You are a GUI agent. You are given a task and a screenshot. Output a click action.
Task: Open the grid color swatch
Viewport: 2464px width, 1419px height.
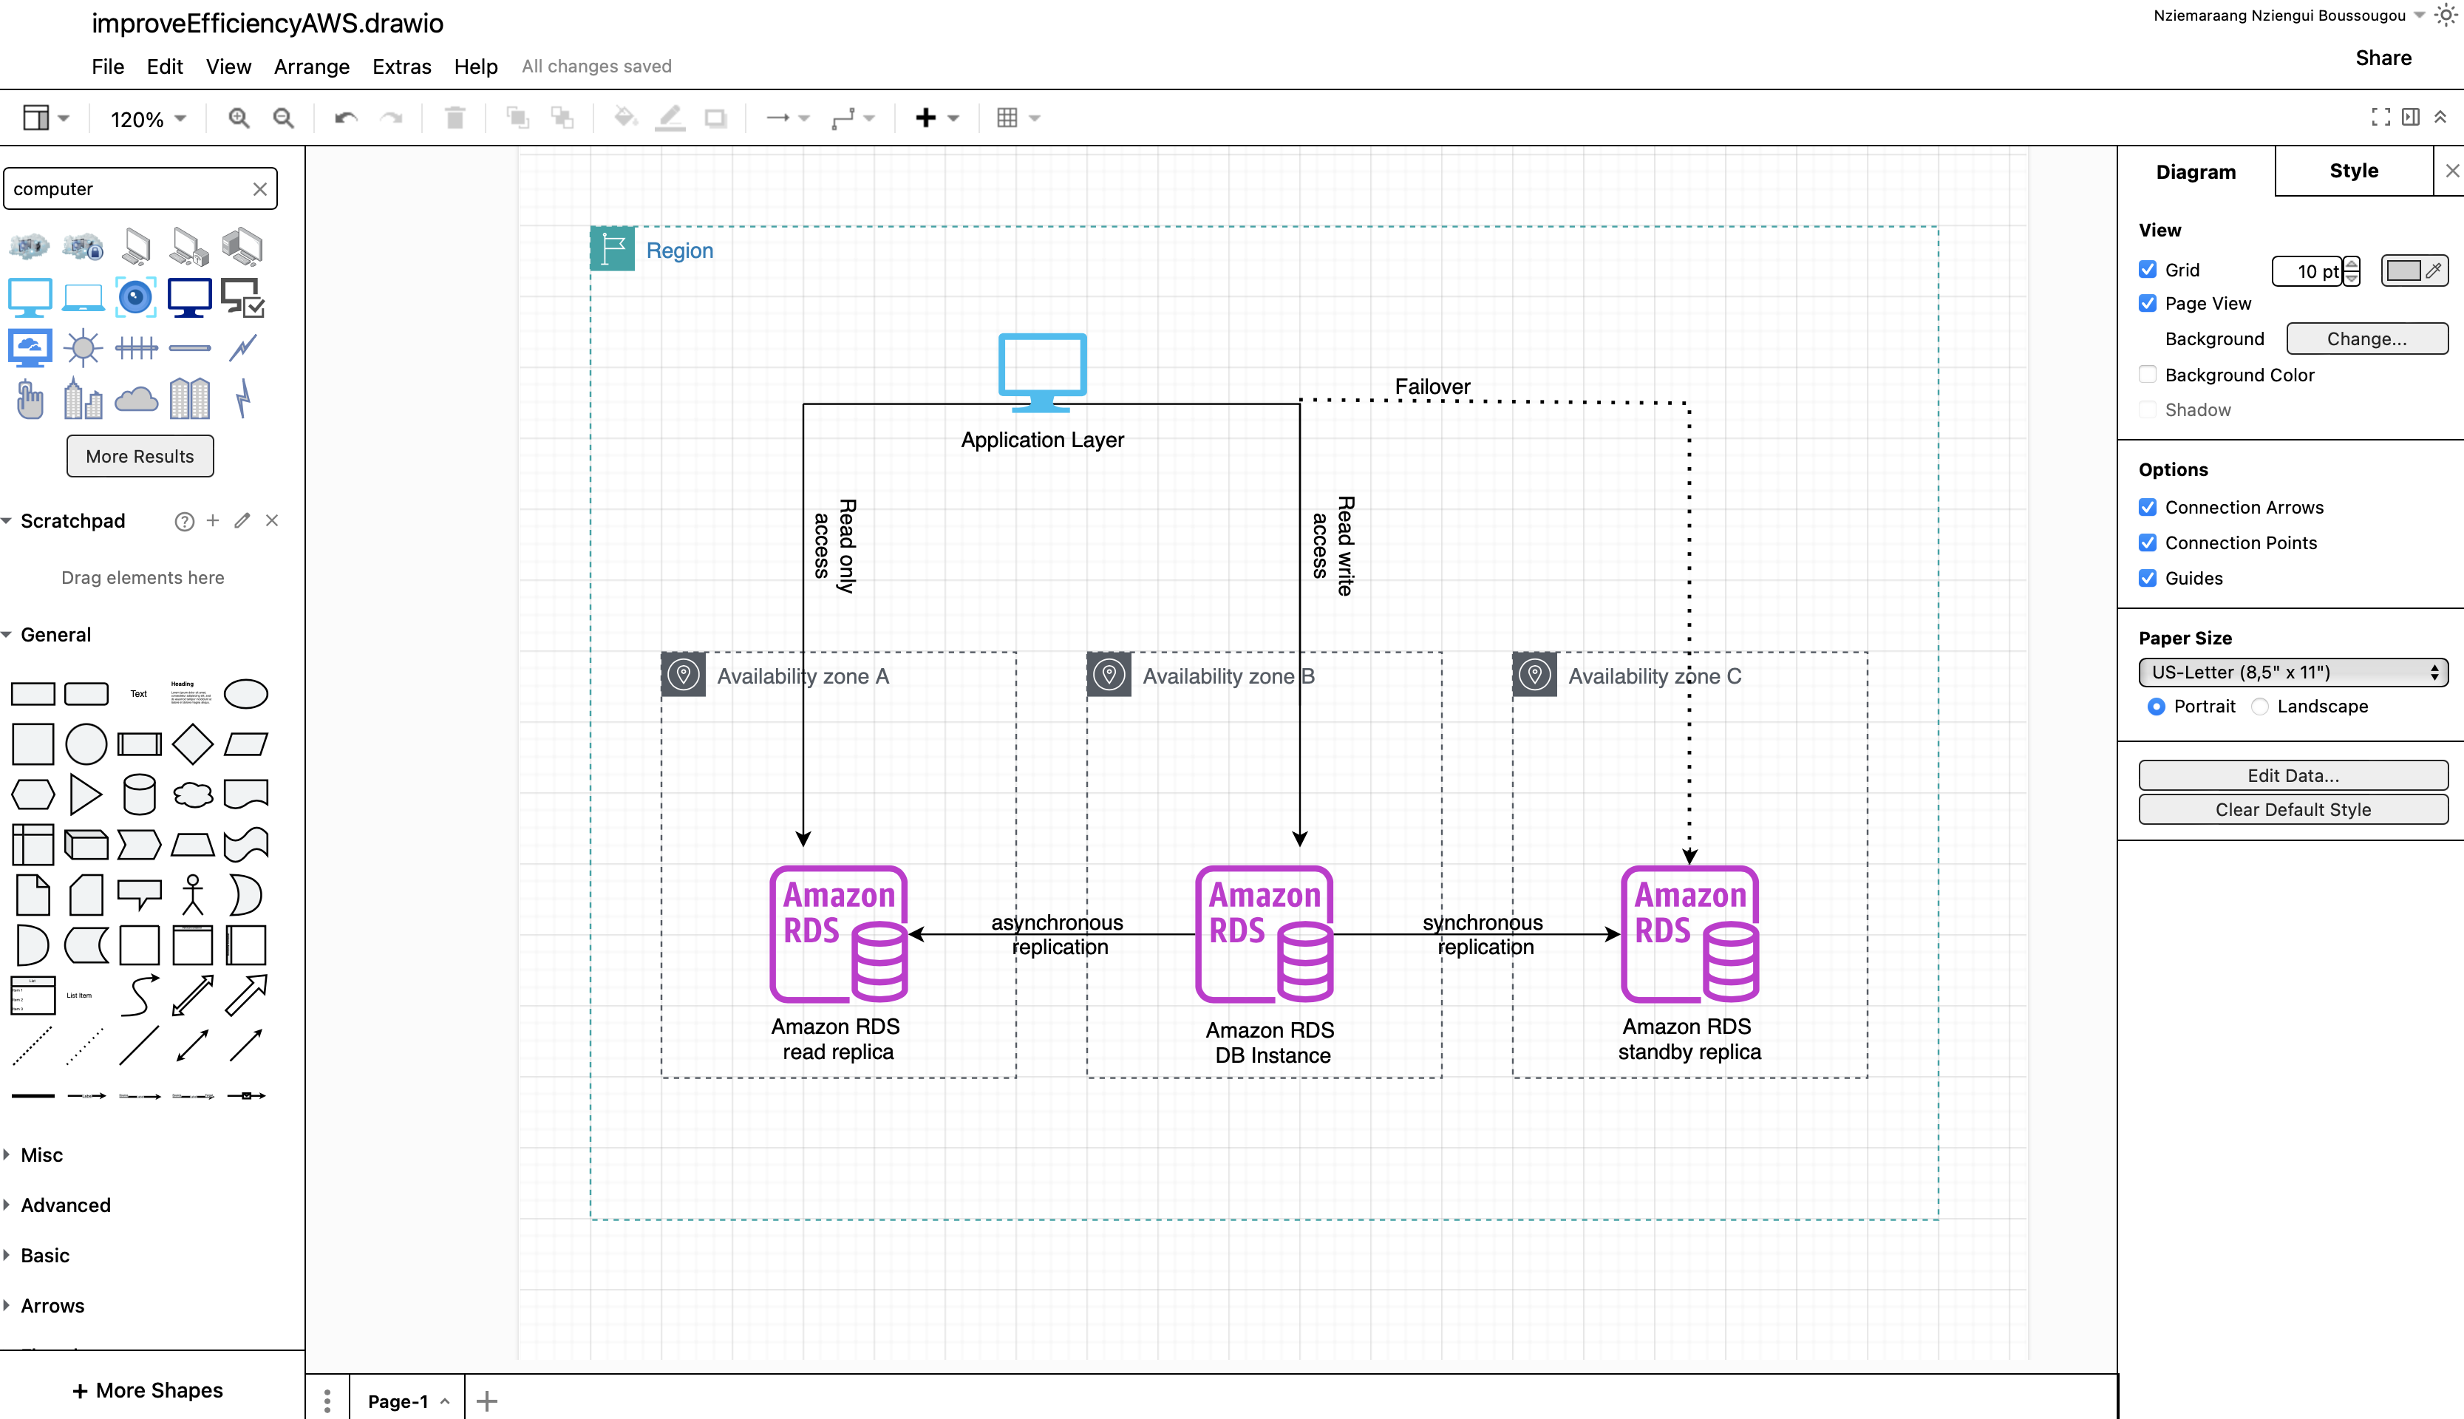(2413, 271)
